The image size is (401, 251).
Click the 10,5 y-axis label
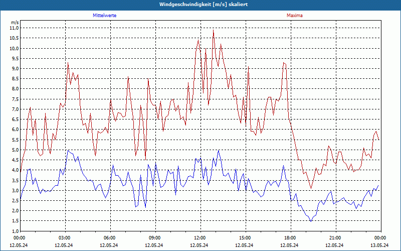(x=15, y=38)
